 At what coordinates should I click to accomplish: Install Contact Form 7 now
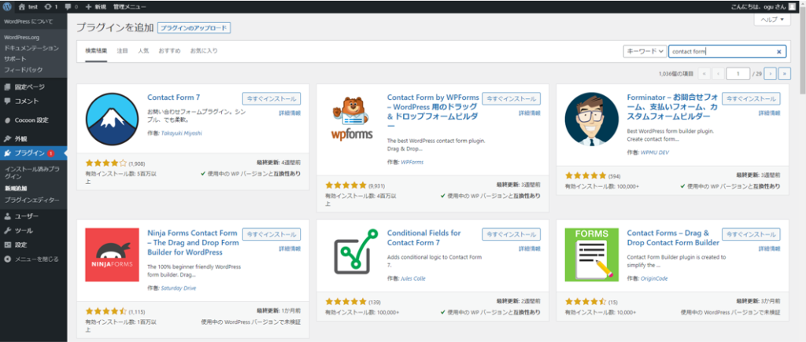point(272,98)
